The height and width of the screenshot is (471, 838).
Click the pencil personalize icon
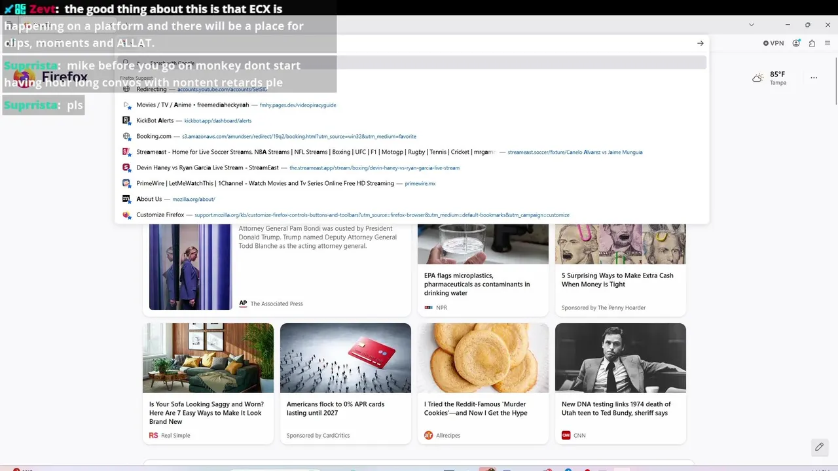pos(818,447)
